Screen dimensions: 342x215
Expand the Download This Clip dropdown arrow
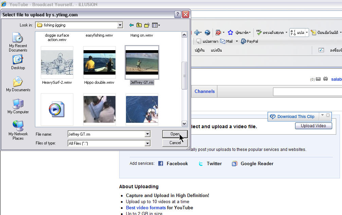tap(322, 115)
